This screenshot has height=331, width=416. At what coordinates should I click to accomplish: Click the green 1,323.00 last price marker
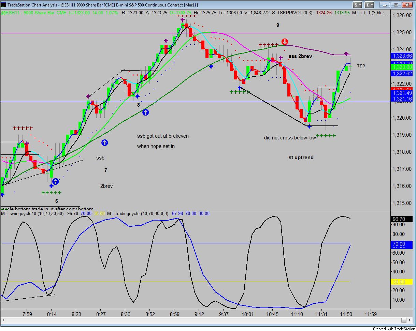point(402,67)
